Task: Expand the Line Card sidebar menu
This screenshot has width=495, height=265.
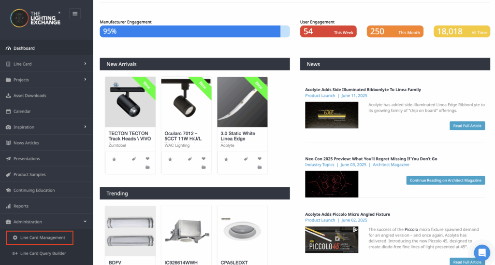Action: 85,64
